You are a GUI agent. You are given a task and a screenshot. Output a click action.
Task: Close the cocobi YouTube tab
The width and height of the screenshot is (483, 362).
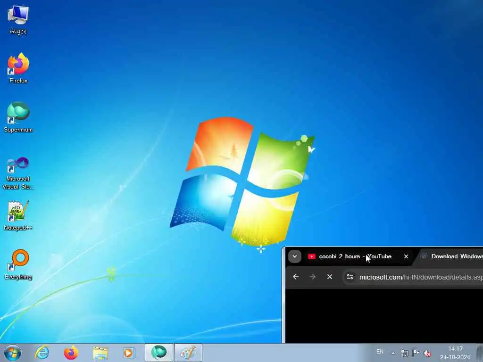(x=406, y=256)
